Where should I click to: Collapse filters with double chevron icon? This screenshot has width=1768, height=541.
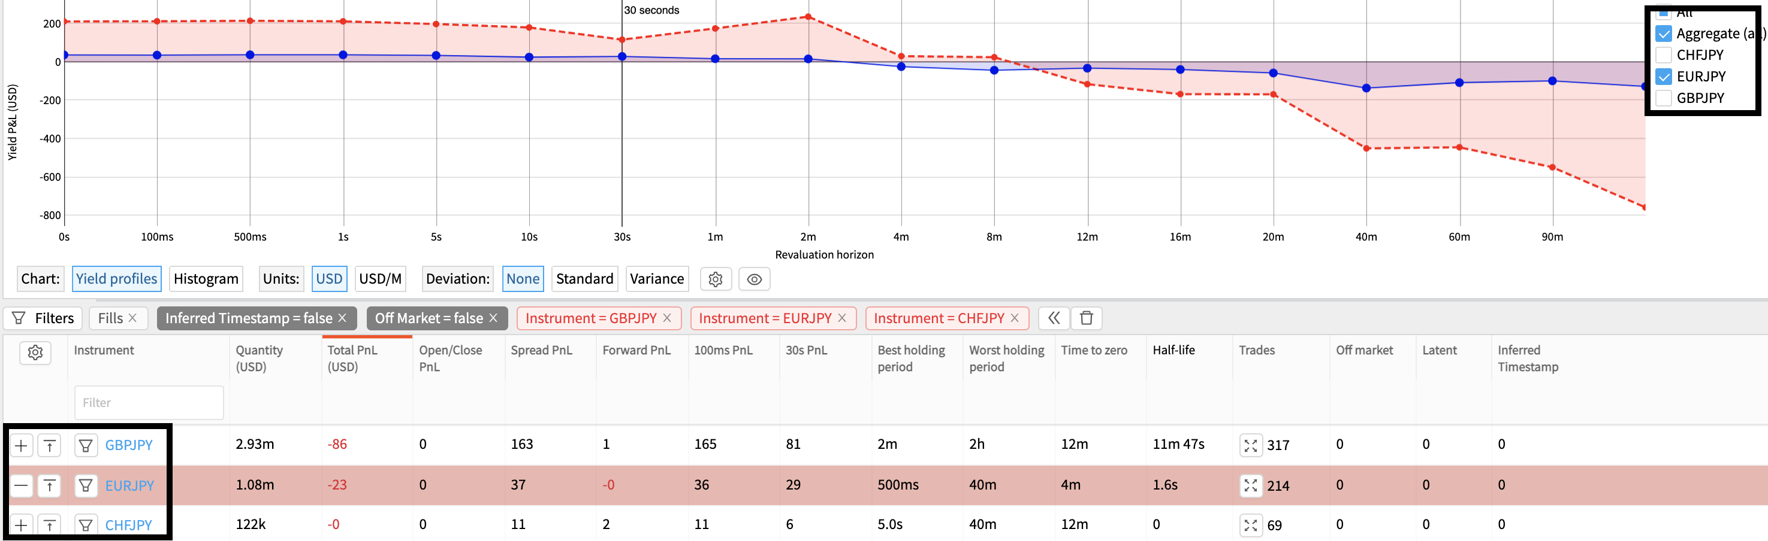click(1054, 318)
